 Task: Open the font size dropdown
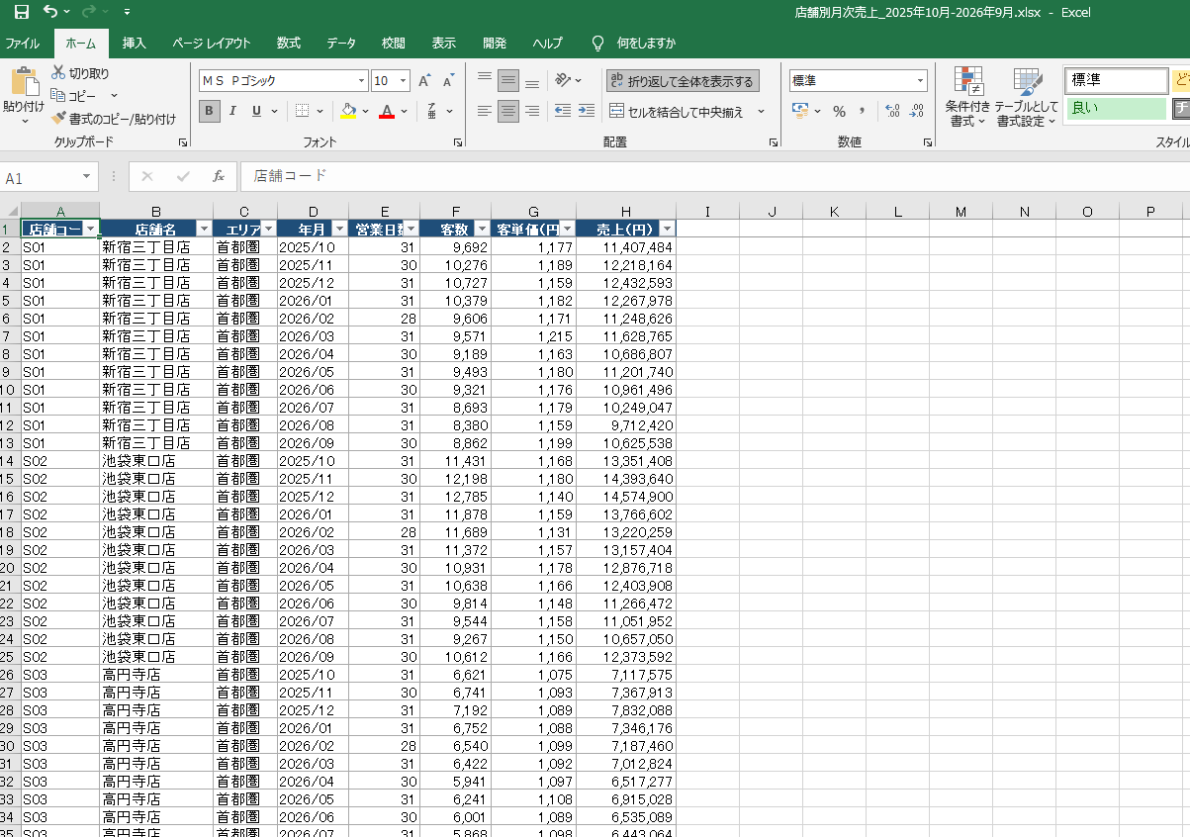pyautogui.click(x=404, y=81)
